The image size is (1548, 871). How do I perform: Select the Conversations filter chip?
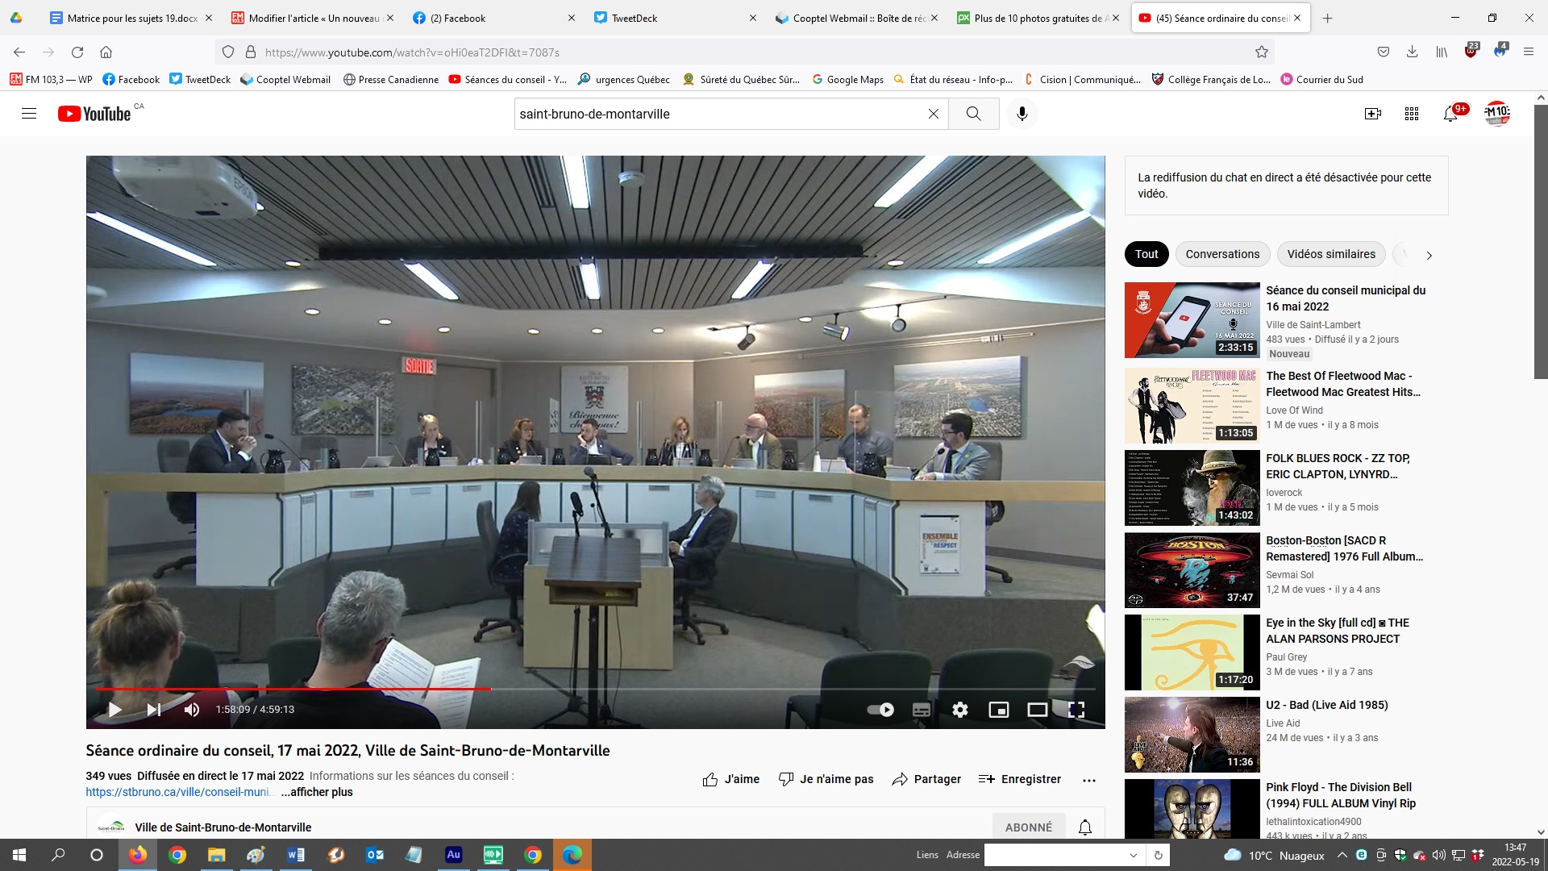(x=1221, y=254)
